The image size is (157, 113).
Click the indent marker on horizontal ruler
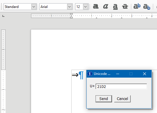[x=71, y=16]
